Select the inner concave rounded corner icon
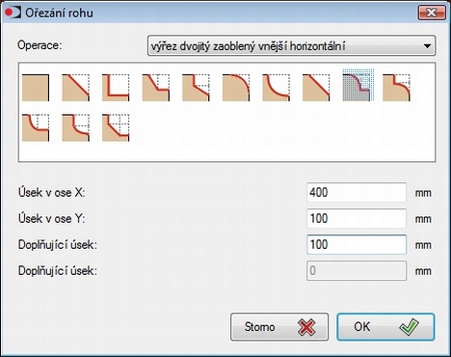Screen dimensions: 451x357 pyautogui.click(x=276, y=88)
